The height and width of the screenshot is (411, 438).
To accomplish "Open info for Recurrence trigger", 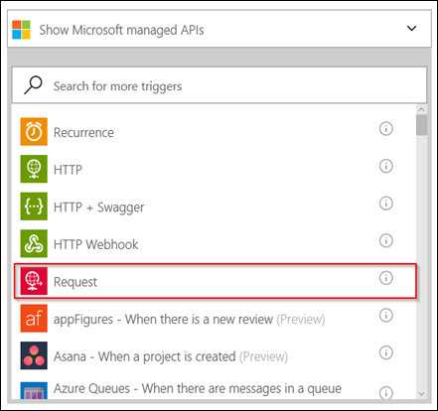I will point(386,128).
